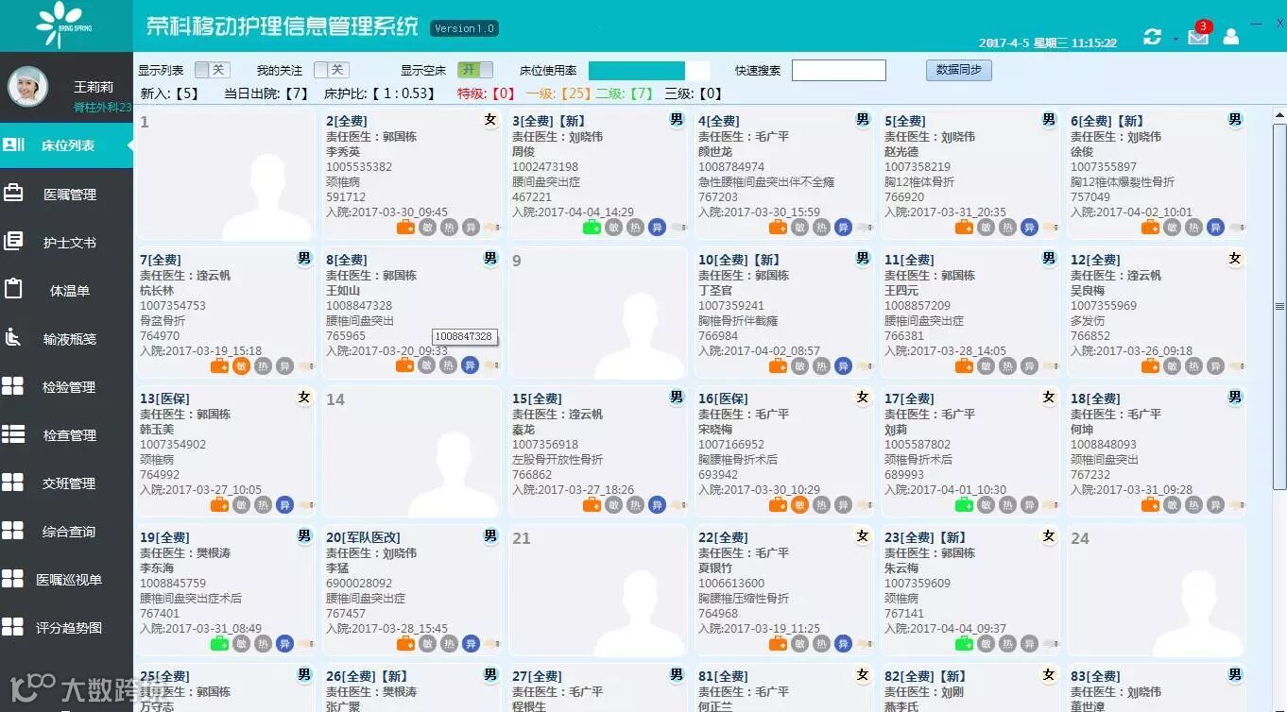This screenshot has height=712, width=1287.
Task: Click the green medical kit icon for 周俊
Action: [592, 227]
